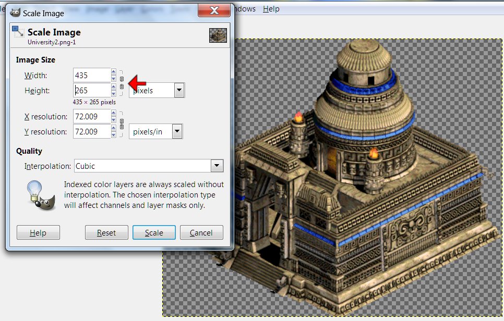The image size is (504, 321).
Task: Open the Help menu in menu bar
Action: (271, 9)
